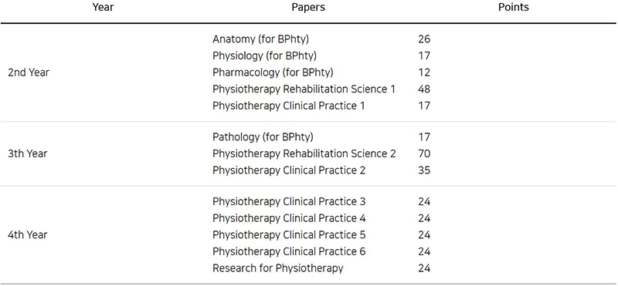Click the Year column header
This screenshot has height=286, width=618.
[103, 7]
